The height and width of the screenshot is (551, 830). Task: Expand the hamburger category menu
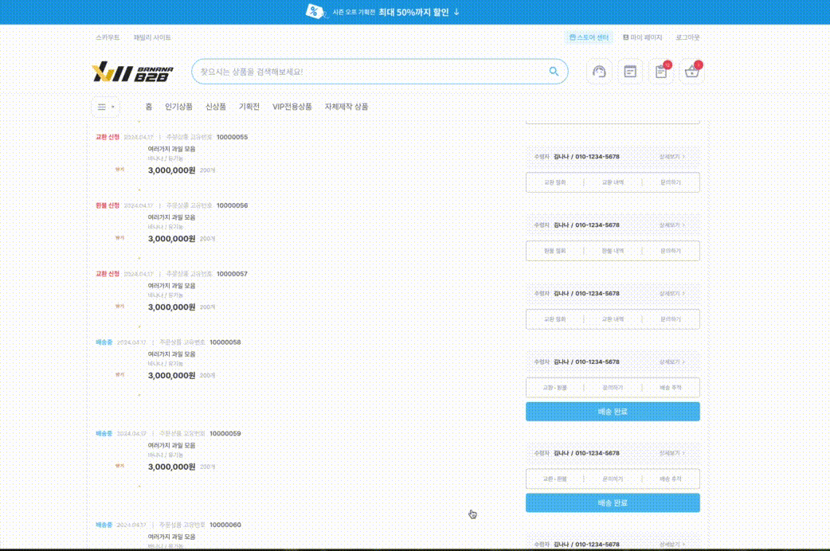[105, 107]
